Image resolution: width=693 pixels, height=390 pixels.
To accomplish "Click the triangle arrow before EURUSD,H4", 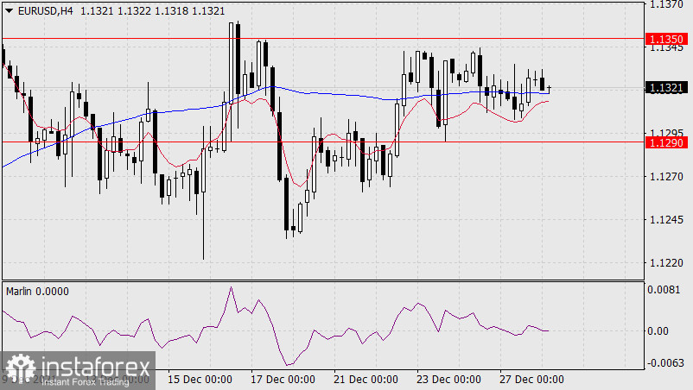I will click(9, 9).
